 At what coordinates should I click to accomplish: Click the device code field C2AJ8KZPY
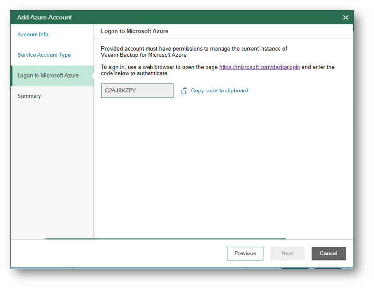[137, 91]
